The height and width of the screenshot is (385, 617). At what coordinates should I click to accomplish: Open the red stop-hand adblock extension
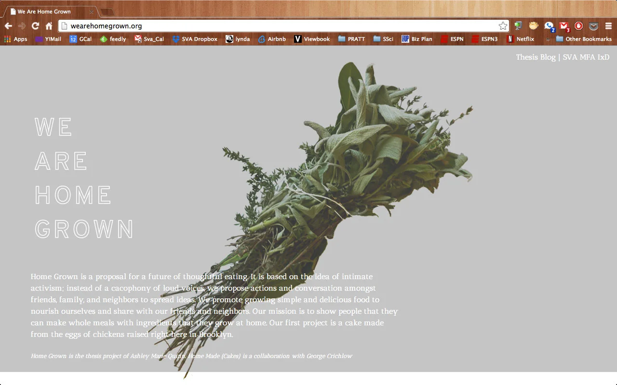[x=579, y=26]
